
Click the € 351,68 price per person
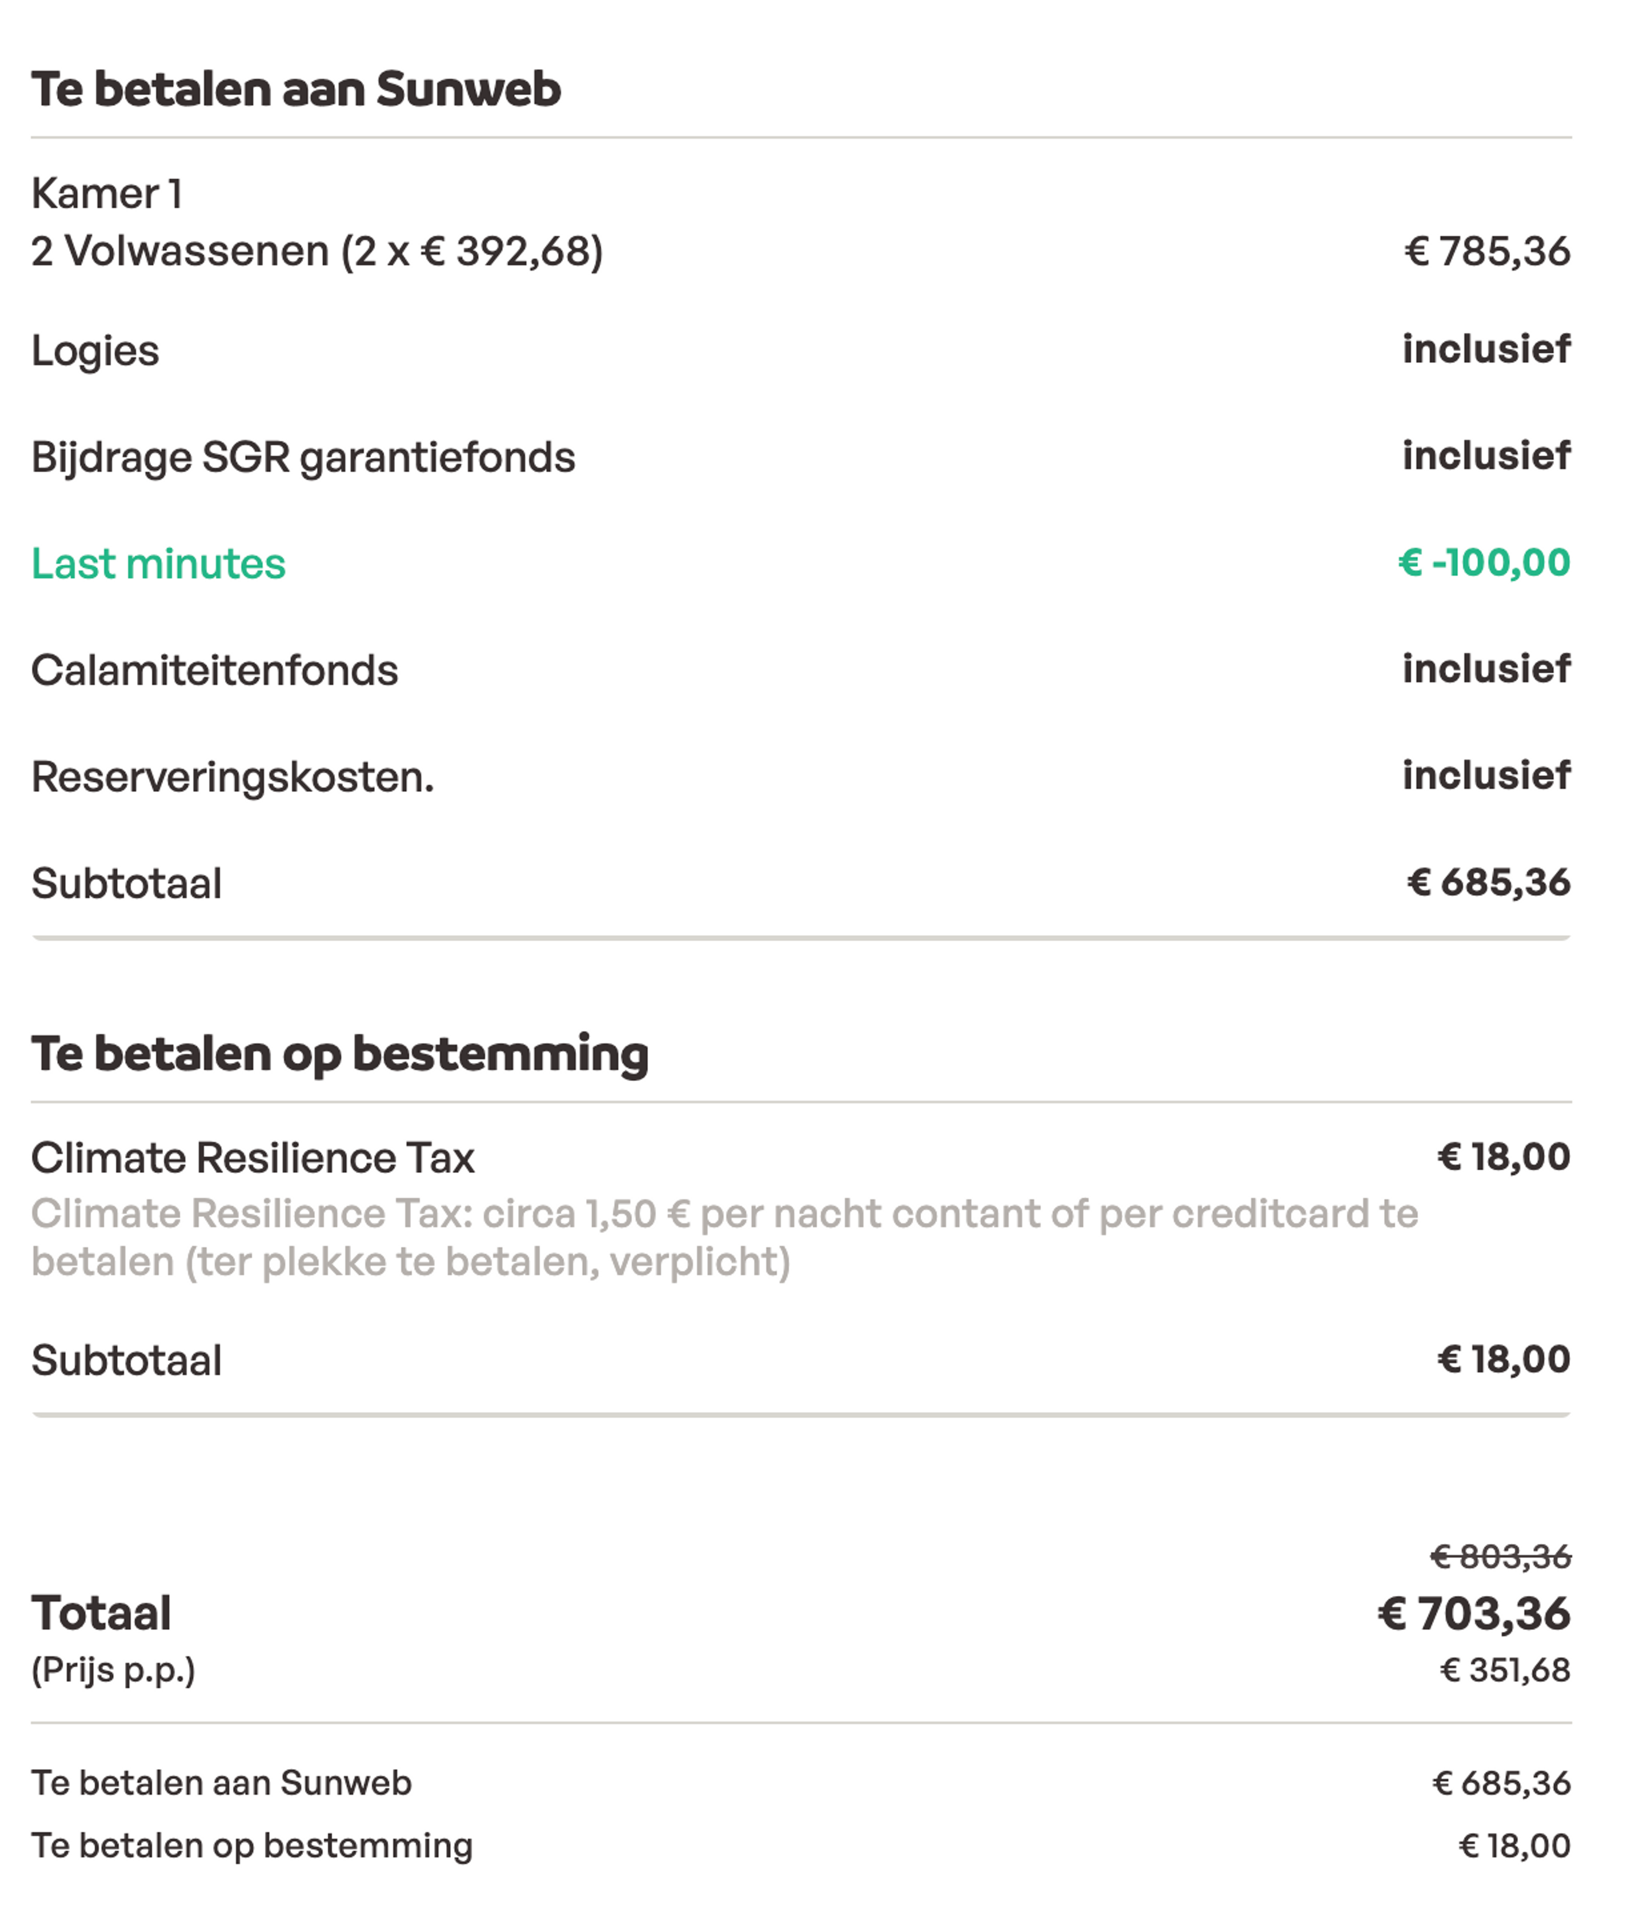pyautogui.click(x=1504, y=1670)
